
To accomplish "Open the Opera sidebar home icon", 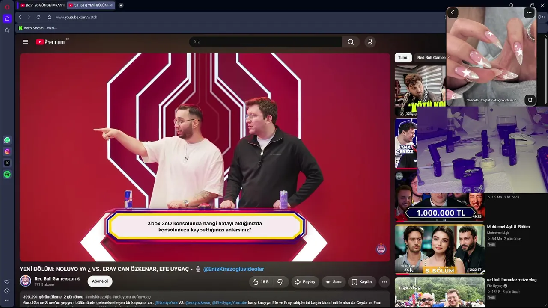I will (7, 18).
